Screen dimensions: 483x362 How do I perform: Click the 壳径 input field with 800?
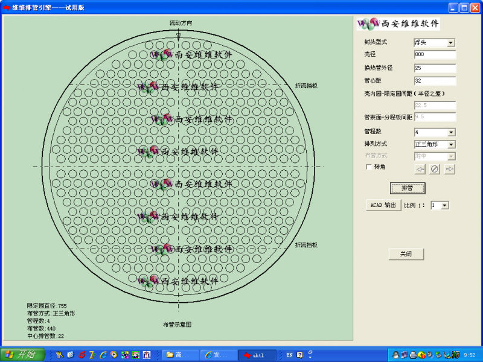435,54
